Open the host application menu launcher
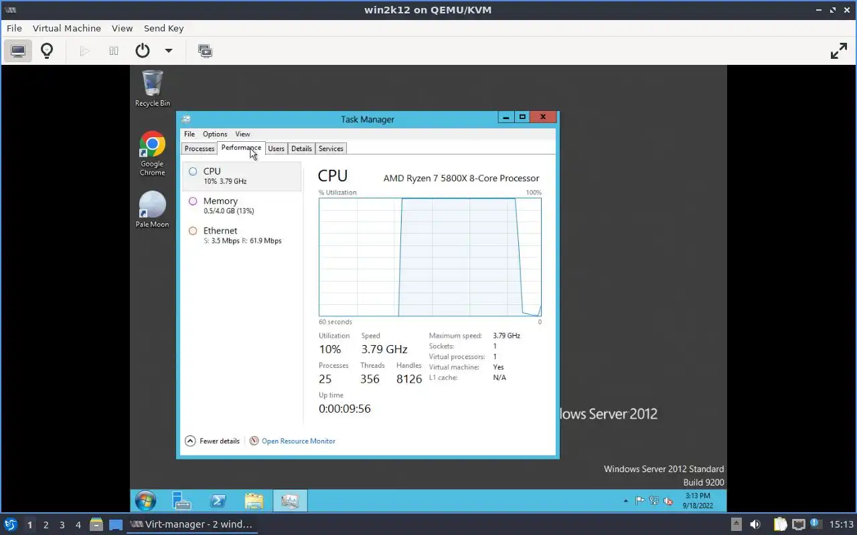The height and width of the screenshot is (535, 857). tap(11, 524)
